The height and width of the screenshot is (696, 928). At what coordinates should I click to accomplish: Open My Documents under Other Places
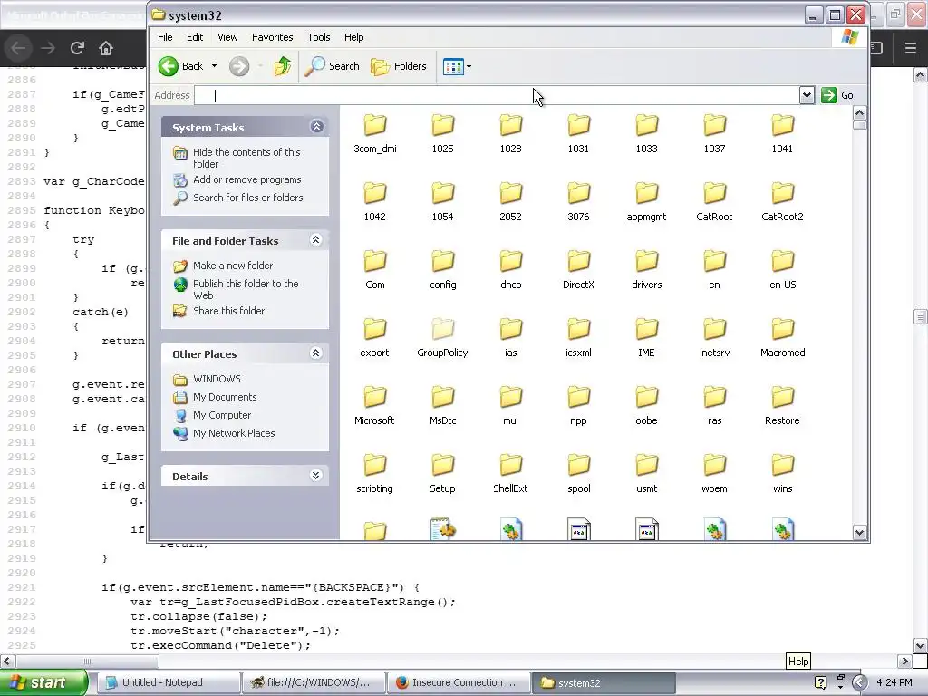225,397
